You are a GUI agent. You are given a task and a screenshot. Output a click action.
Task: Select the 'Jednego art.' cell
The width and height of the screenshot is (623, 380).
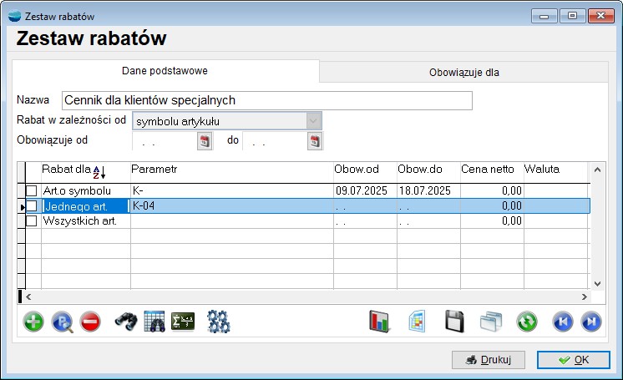pos(86,206)
